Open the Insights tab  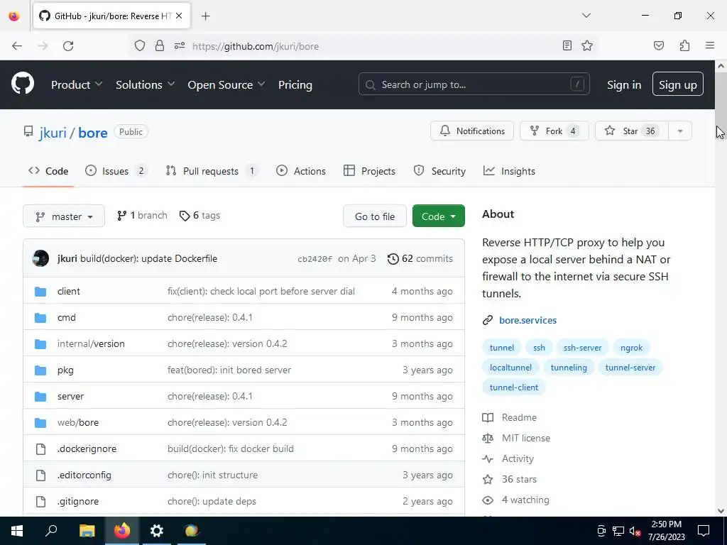[509, 171]
